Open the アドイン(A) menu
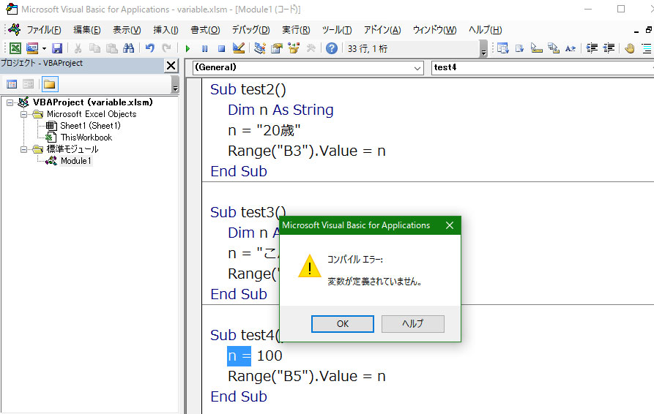The width and height of the screenshot is (654, 414). [x=382, y=30]
